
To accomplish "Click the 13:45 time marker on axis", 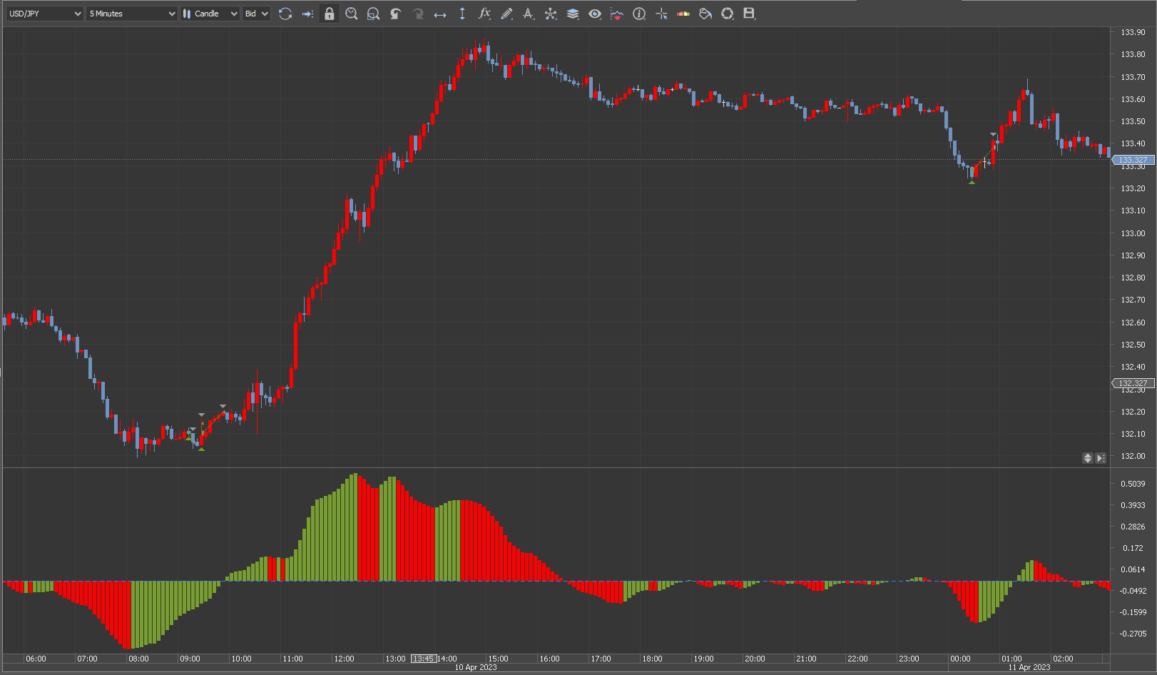I will click(x=424, y=659).
